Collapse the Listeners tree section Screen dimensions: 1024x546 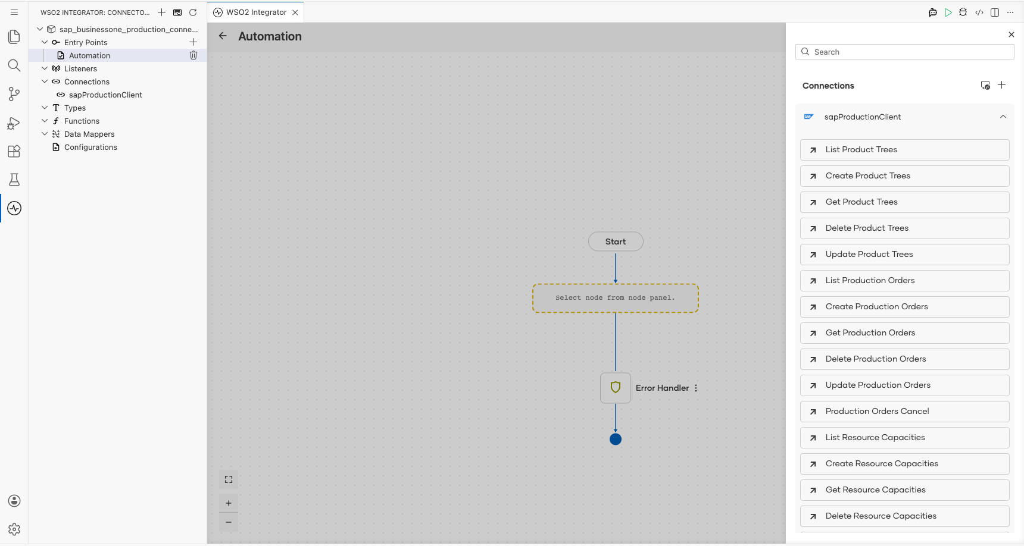45,68
